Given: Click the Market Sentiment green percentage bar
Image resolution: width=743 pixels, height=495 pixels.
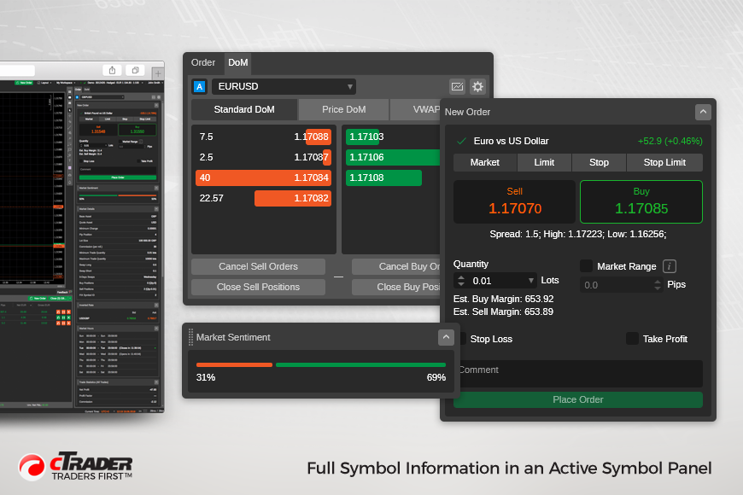Looking at the screenshot, I should coord(360,364).
